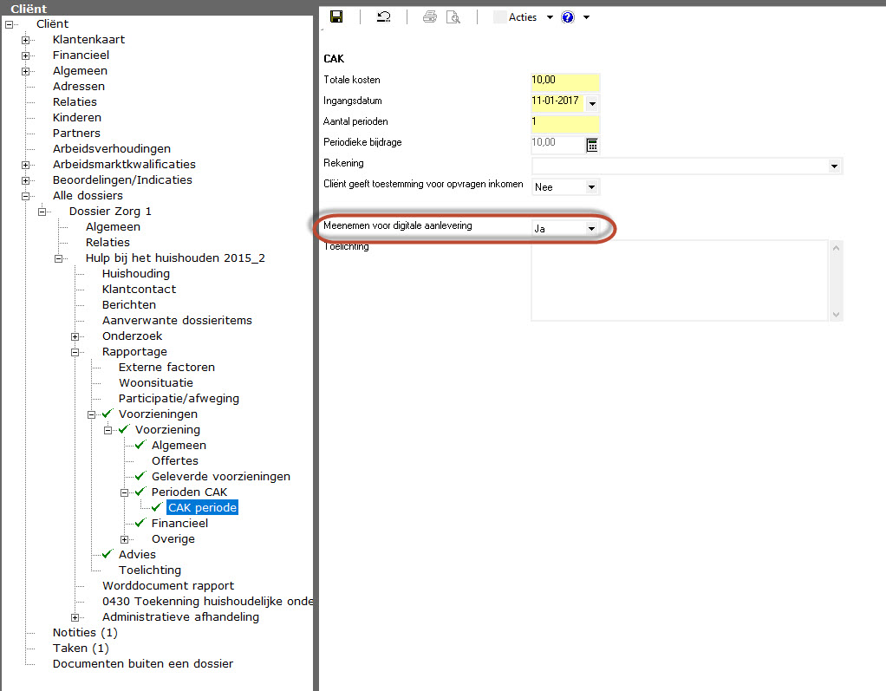Expand the Klantenkaart tree node
The height and width of the screenshot is (691, 886).
[25, 40]
